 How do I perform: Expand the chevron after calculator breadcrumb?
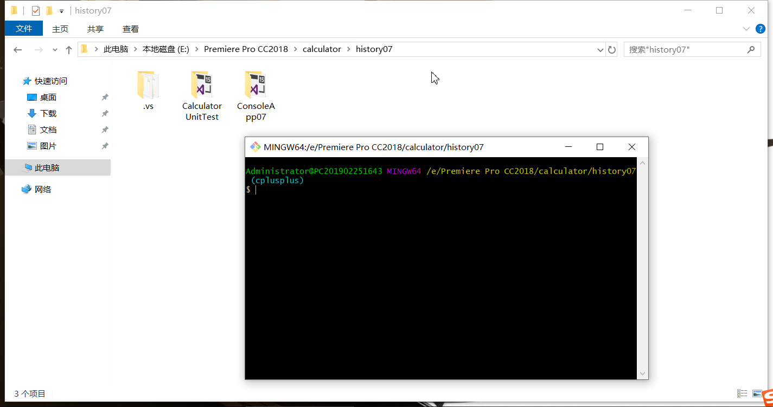[348, 49]
